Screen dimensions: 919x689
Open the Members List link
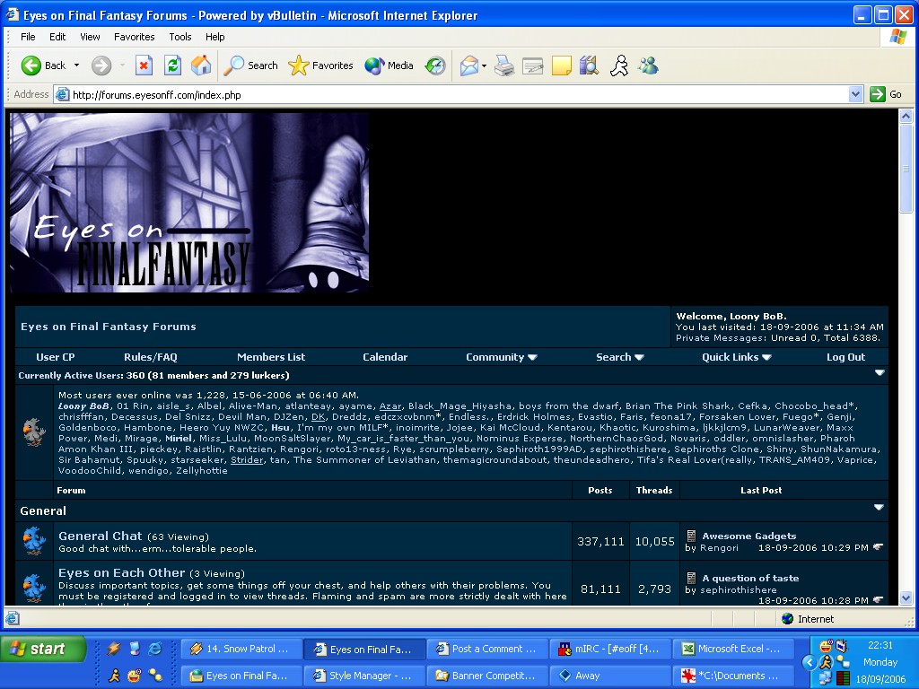271,357
